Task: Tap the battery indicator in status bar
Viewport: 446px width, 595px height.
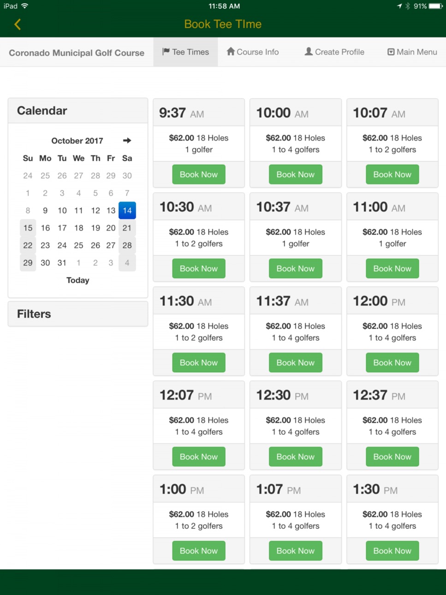Action: click(435, 6)
